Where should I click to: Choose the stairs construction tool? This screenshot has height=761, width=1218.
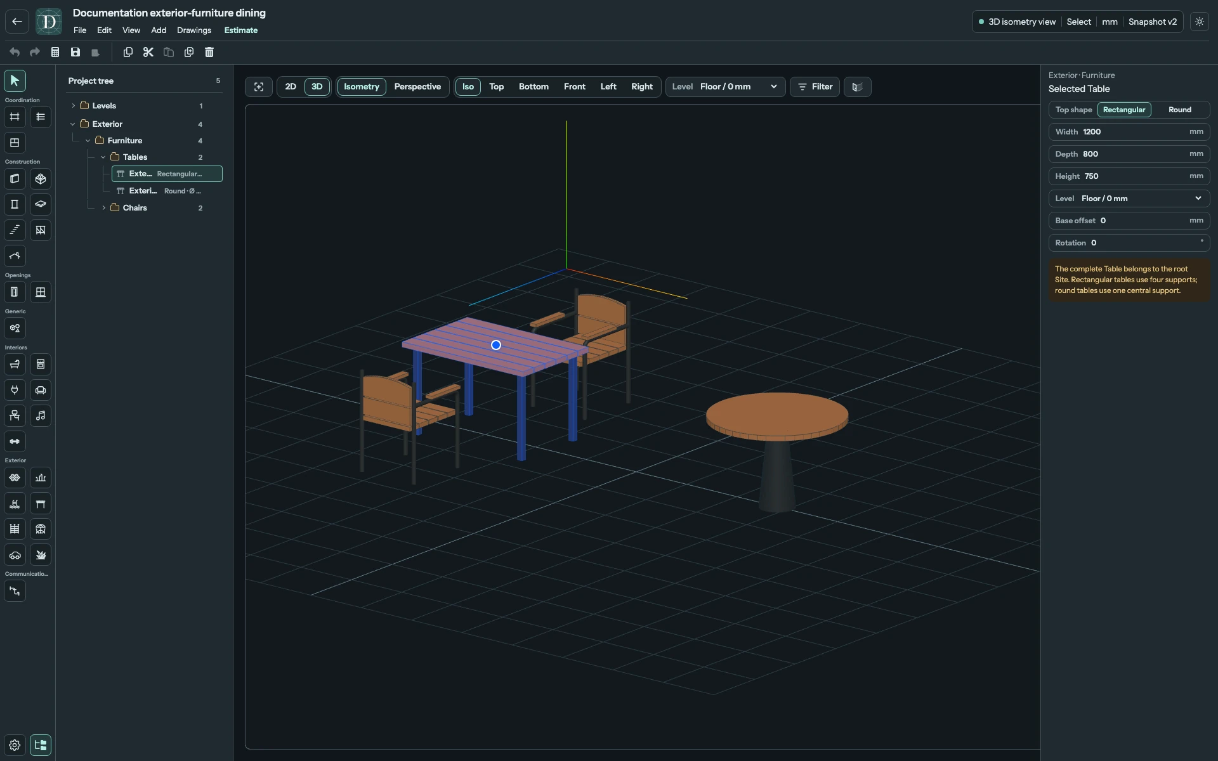(x=15, y=230)
